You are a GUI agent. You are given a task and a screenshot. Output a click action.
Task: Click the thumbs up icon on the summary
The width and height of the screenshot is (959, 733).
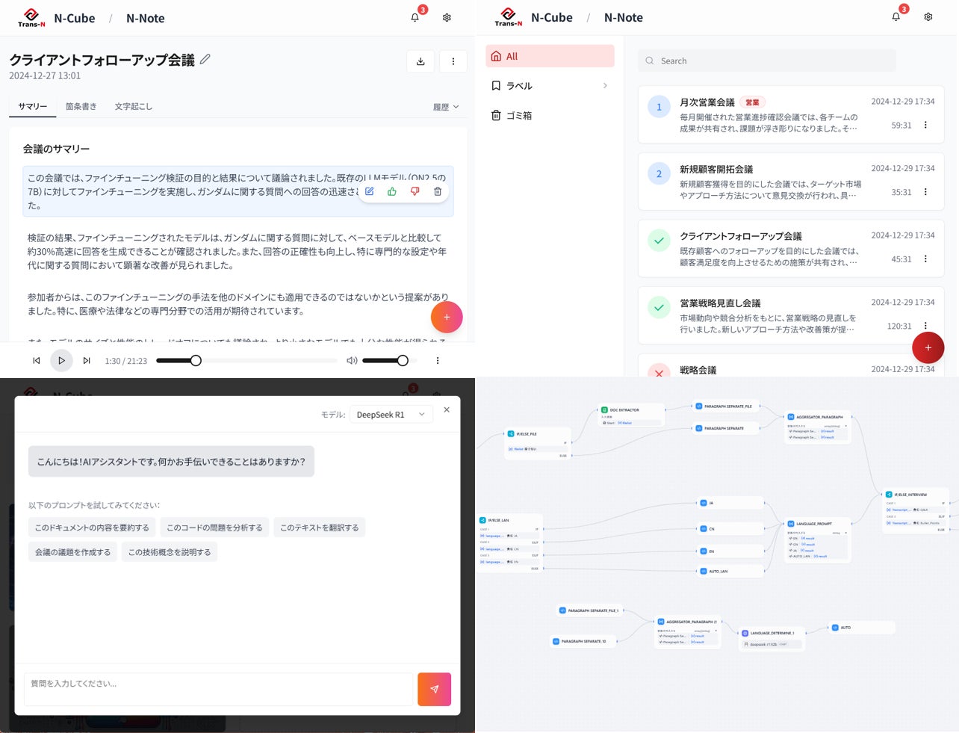coord(392,191)
